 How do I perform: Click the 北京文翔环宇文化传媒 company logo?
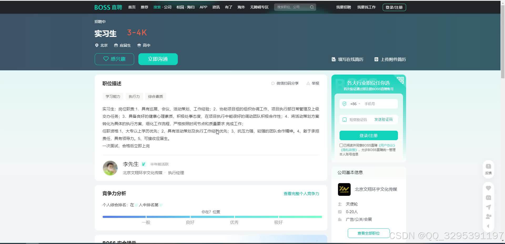[x=344, y=189]
